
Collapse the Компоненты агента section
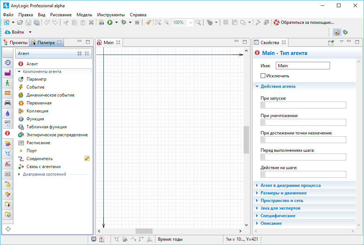tap(19, 72)
